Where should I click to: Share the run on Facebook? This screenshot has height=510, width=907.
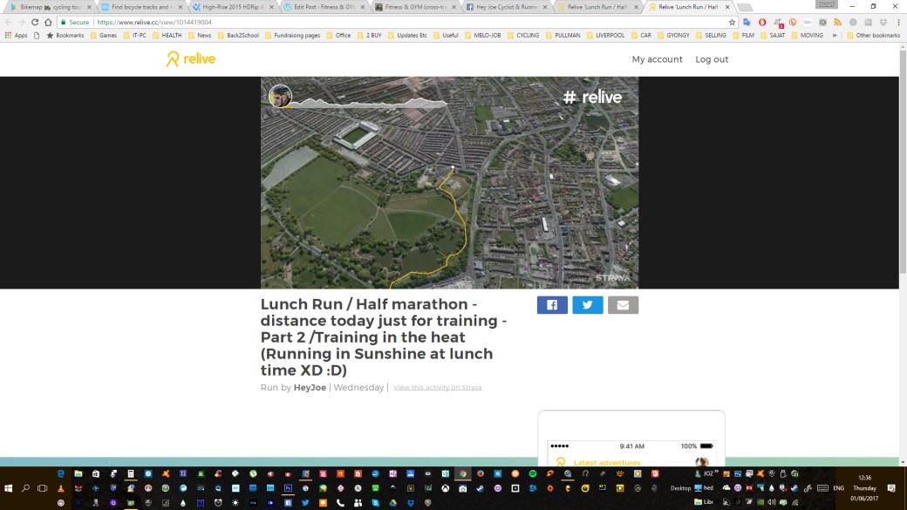pos(552,305)
